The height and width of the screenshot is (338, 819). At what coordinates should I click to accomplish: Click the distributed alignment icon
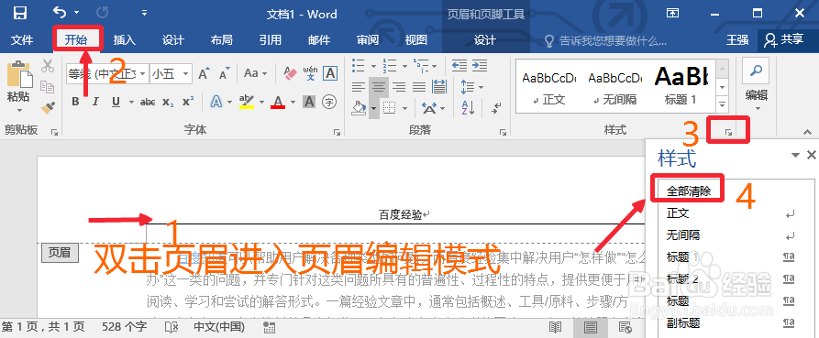[x=439, y=87]
